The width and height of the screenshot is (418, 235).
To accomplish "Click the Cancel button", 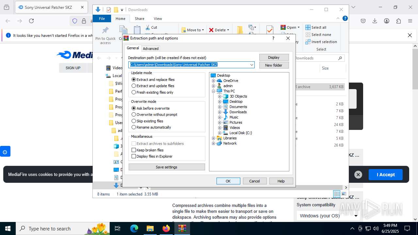I will pyautogui.click(x=255, y=181).
